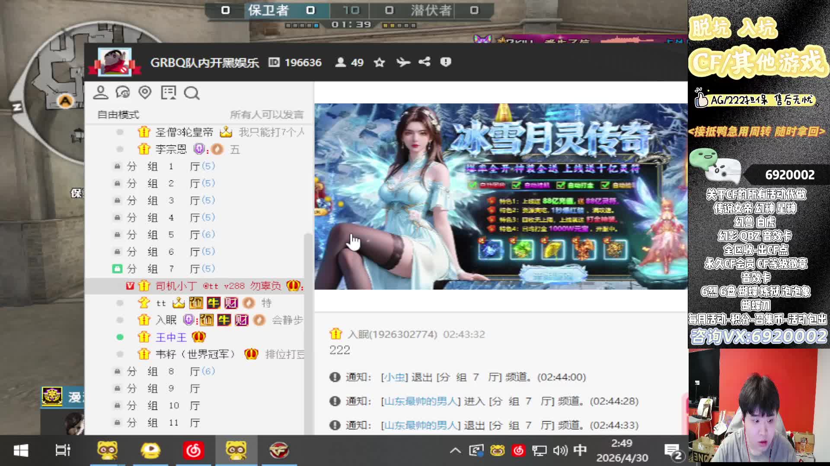Viewport: 830px width, 466px height.
Task: Open Windows Task View button on taskbar
Action: [x=63, y=450]
